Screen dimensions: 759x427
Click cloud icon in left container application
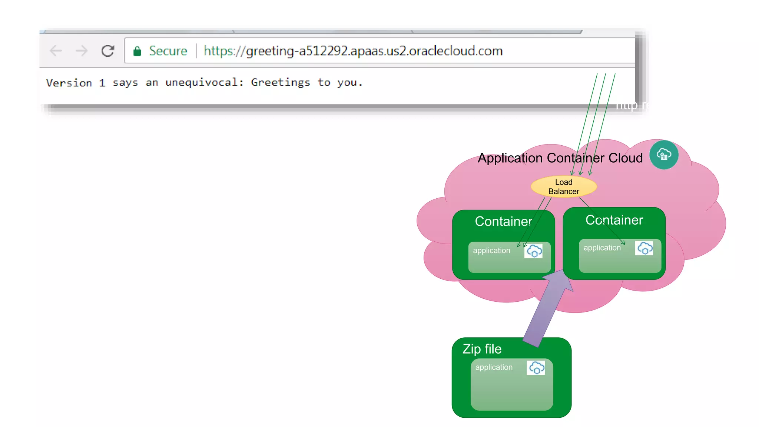pos(534,251)
